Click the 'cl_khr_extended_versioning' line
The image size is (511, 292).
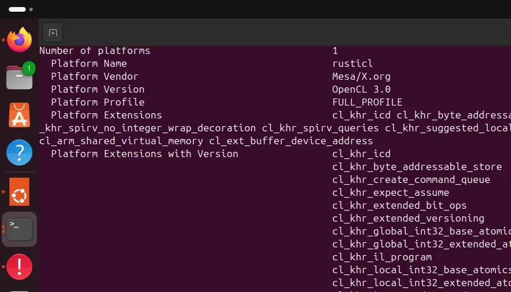[x=408, y=218]
